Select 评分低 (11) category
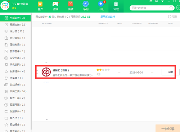The height and width of the screenshot is (132, 180). [15, 31]
